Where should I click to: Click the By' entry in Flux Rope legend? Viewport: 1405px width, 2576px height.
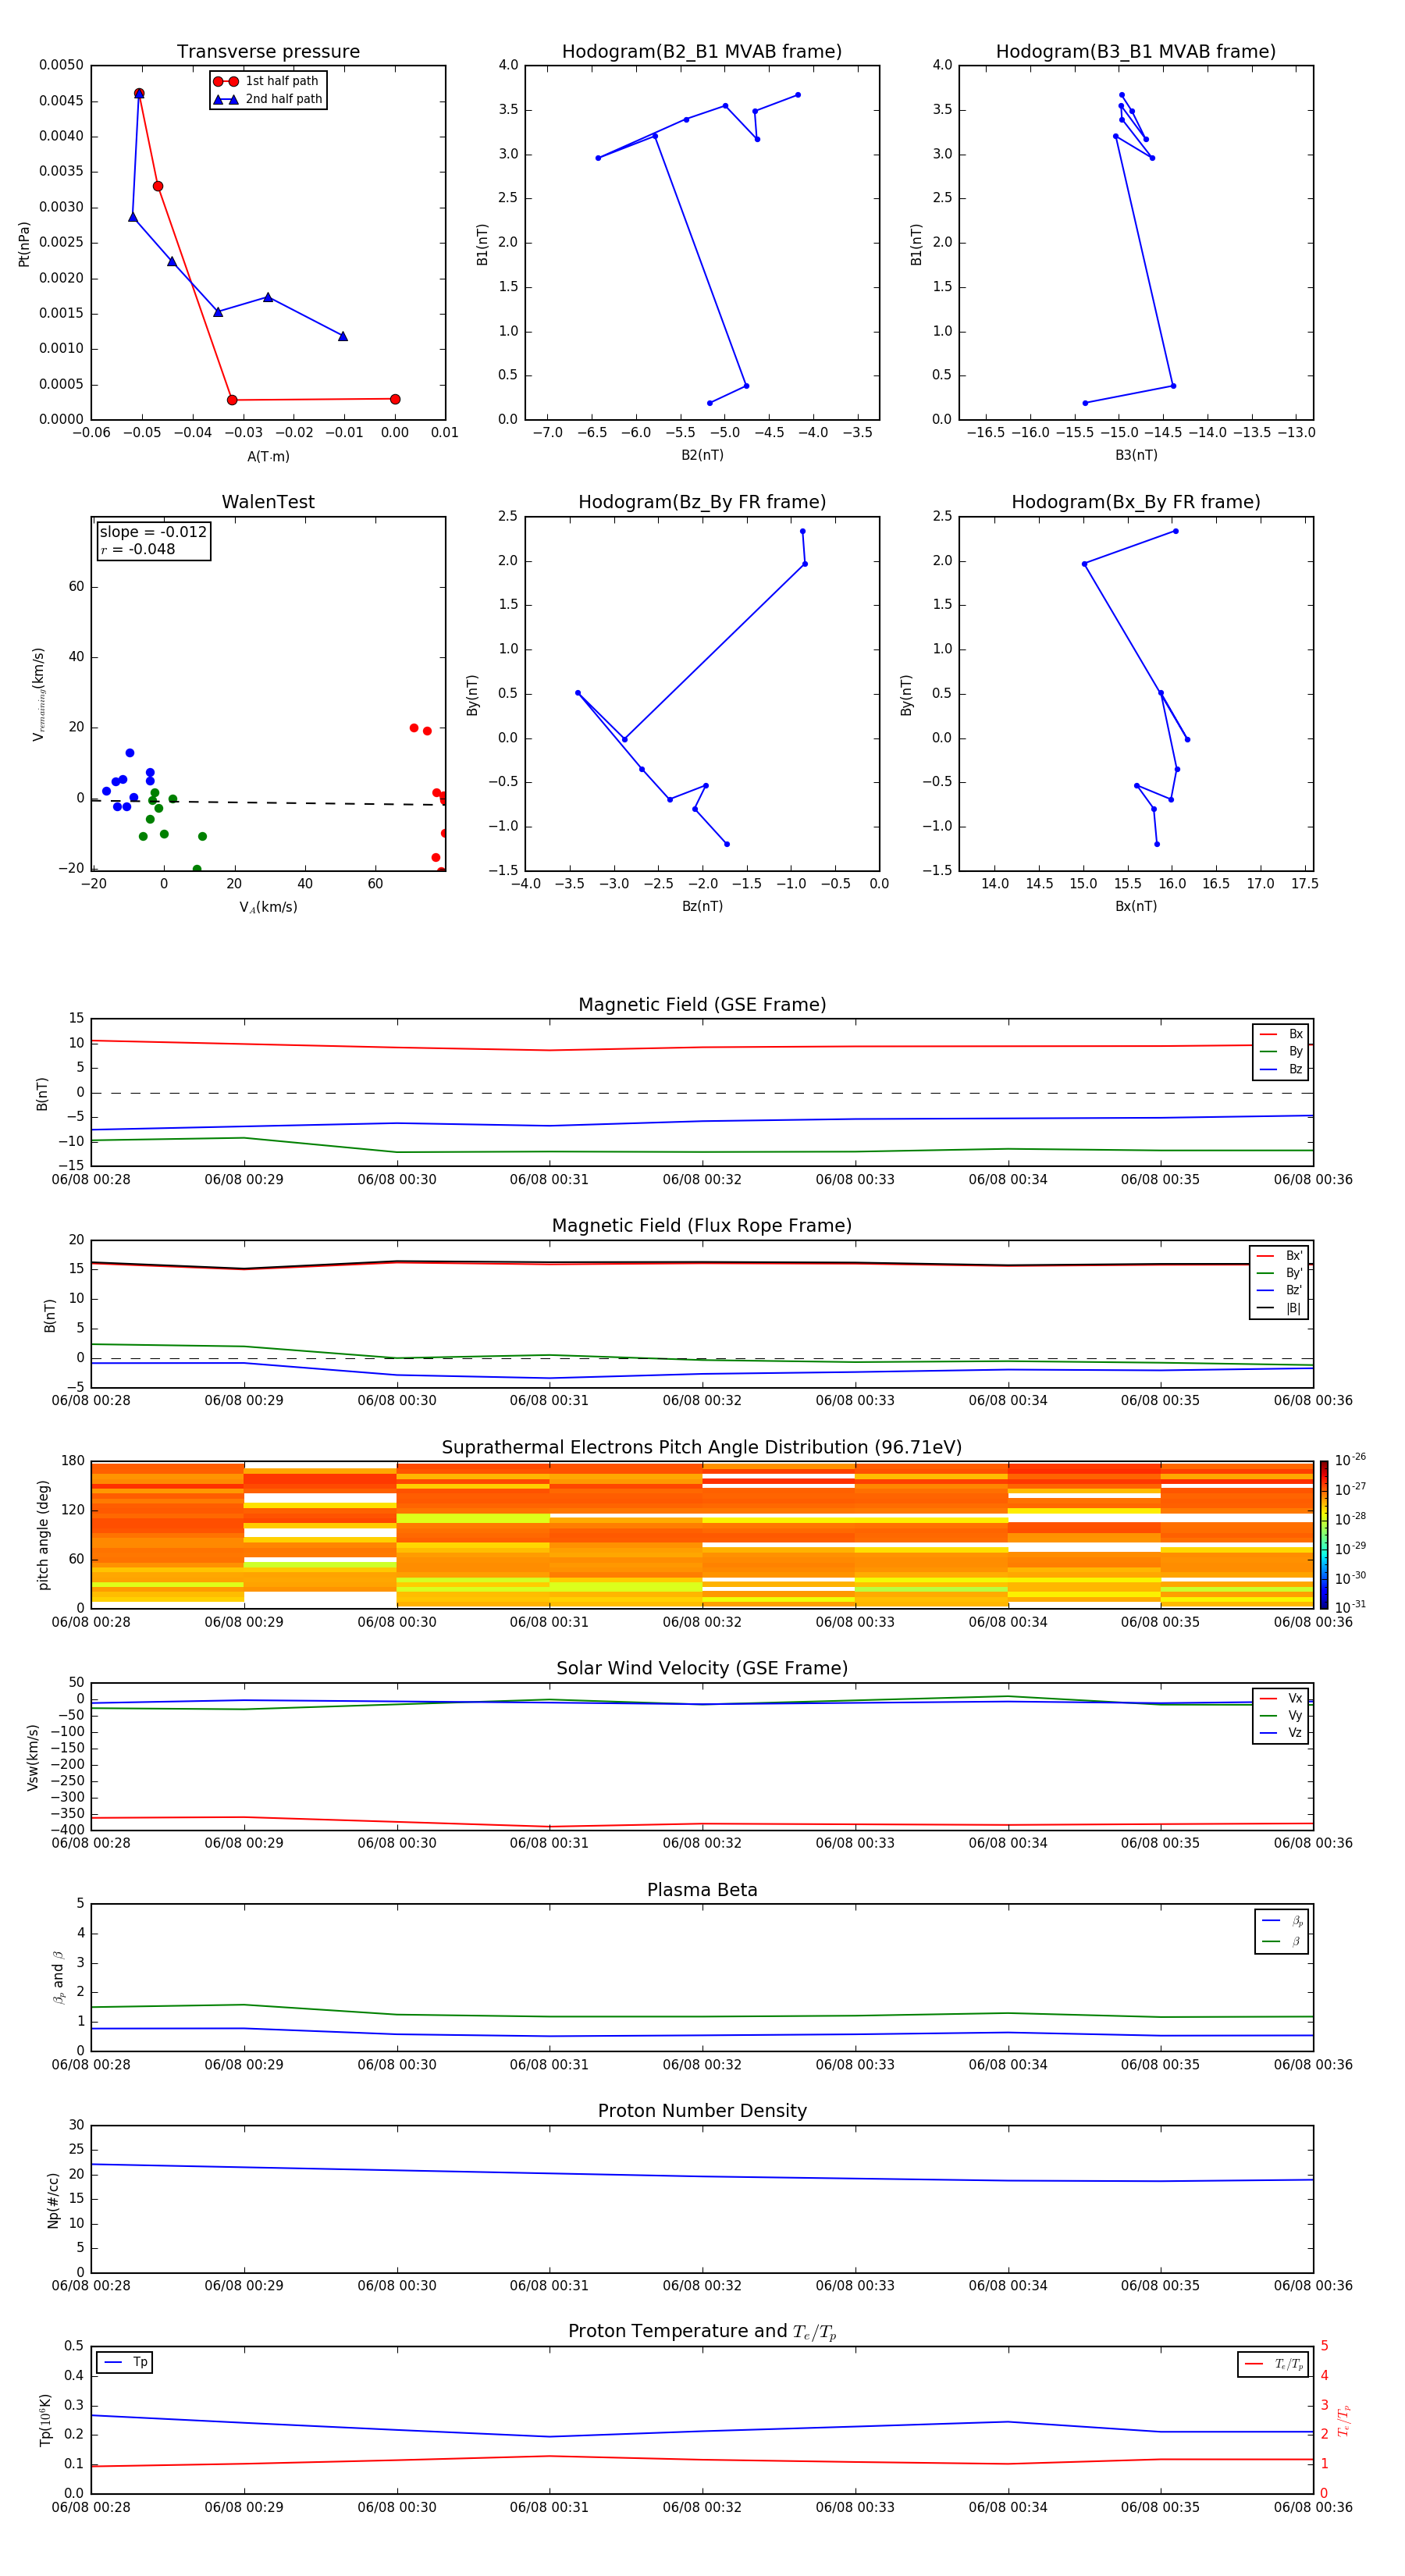(1279, 1273)
